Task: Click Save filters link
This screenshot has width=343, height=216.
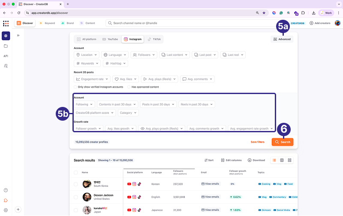Action: click(x=258, y=142)
